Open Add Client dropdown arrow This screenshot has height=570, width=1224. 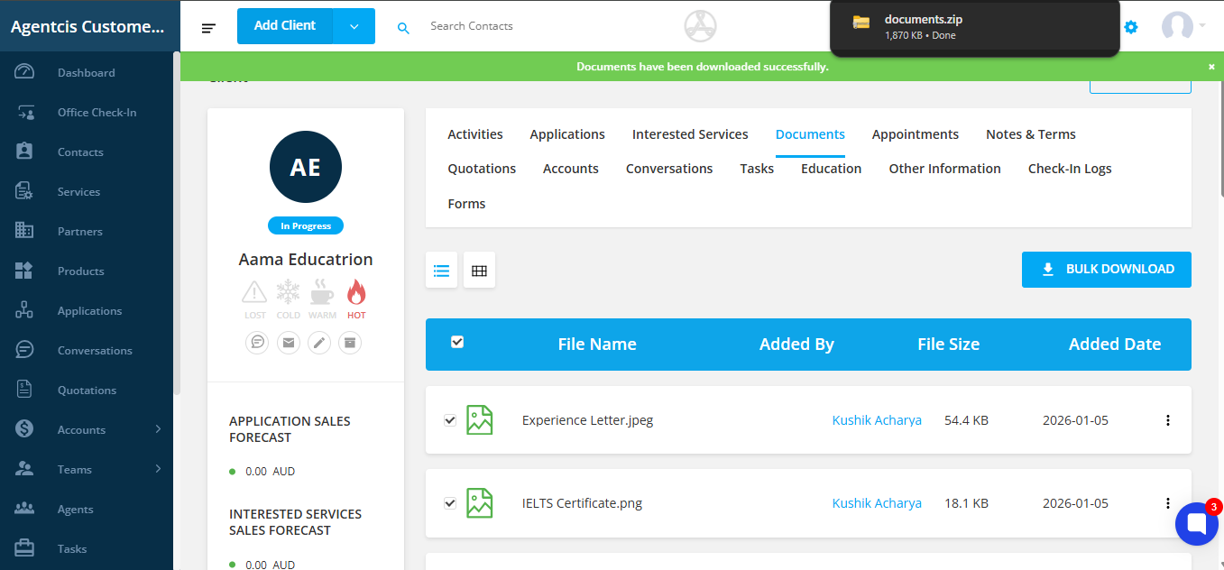pyautogui.click(x=354, y=26)
